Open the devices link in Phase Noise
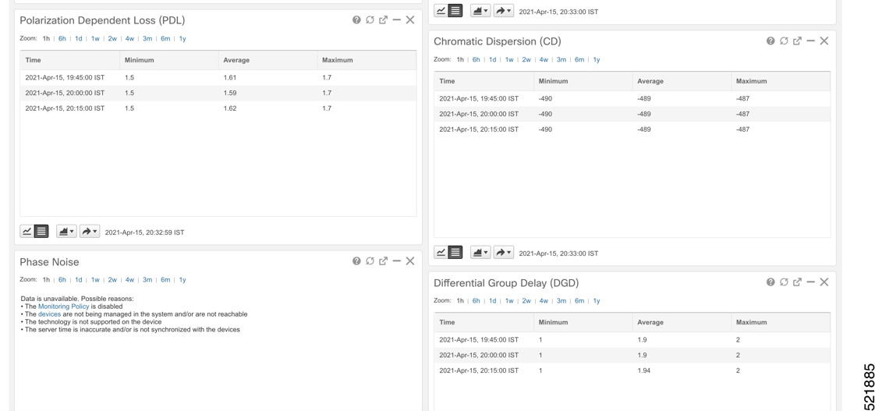 [x=50, y=314]
